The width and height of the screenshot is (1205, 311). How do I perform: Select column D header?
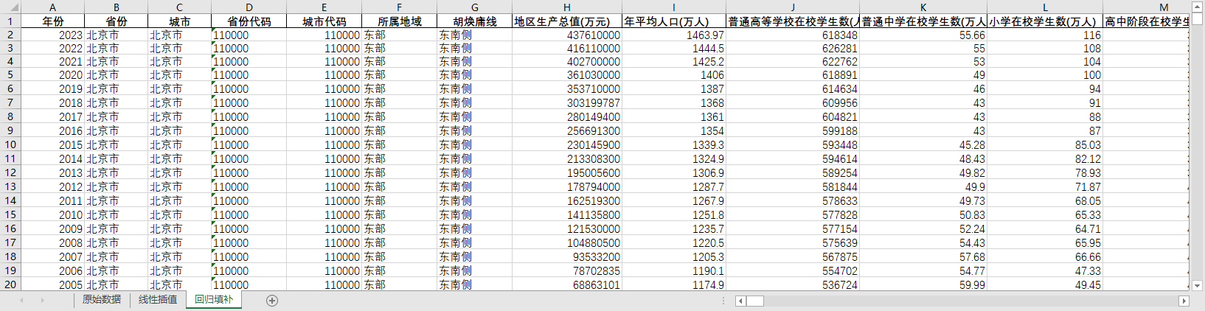coord(249,7)
